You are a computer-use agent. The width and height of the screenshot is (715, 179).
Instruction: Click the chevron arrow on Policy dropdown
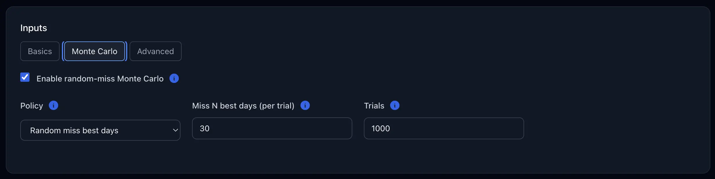click(175, 130)
